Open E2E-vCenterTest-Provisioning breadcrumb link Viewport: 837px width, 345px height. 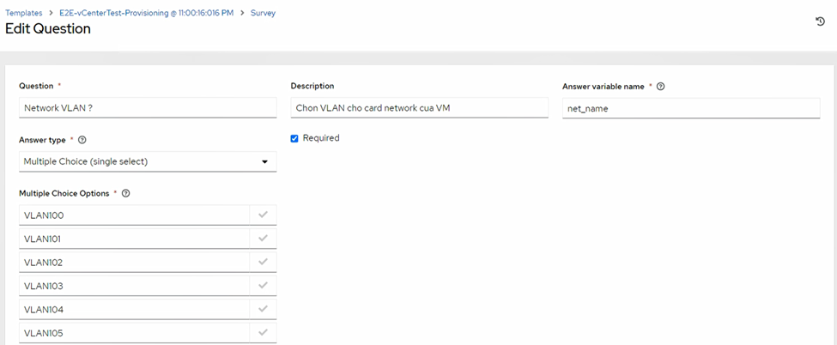pyautogui.click(x=146, y=14)
